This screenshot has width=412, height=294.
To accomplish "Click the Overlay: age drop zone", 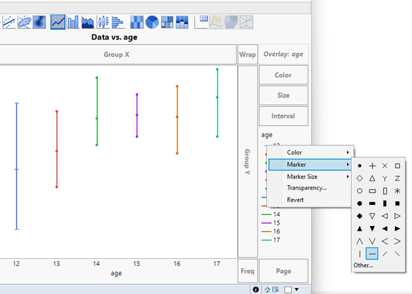I will coord(284,54).
